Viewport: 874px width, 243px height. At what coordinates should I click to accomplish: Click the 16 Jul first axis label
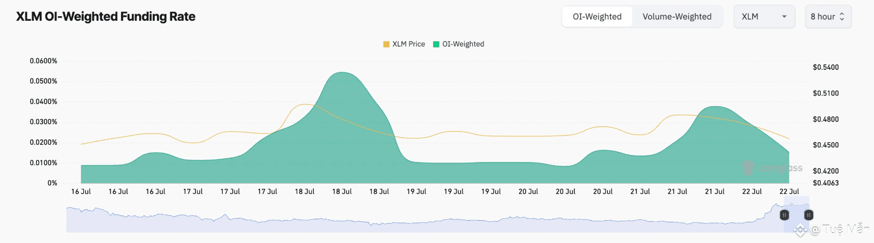81,191
